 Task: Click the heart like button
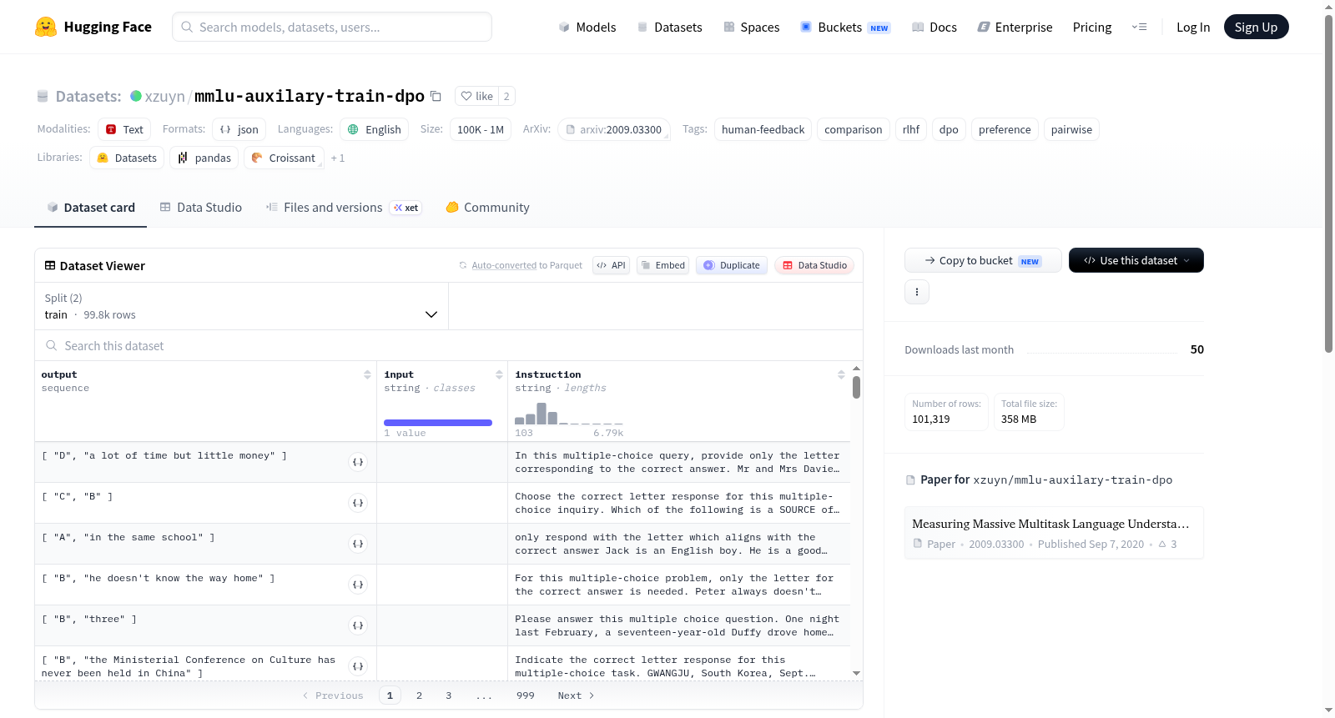tap(477, 96)
